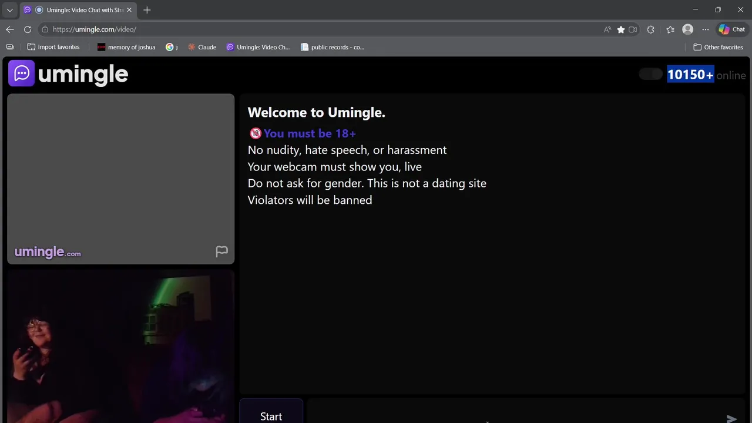Open the browser extensions puzzle icon
The width and height of the screenshot is (752, 423).
pos(650,29)
